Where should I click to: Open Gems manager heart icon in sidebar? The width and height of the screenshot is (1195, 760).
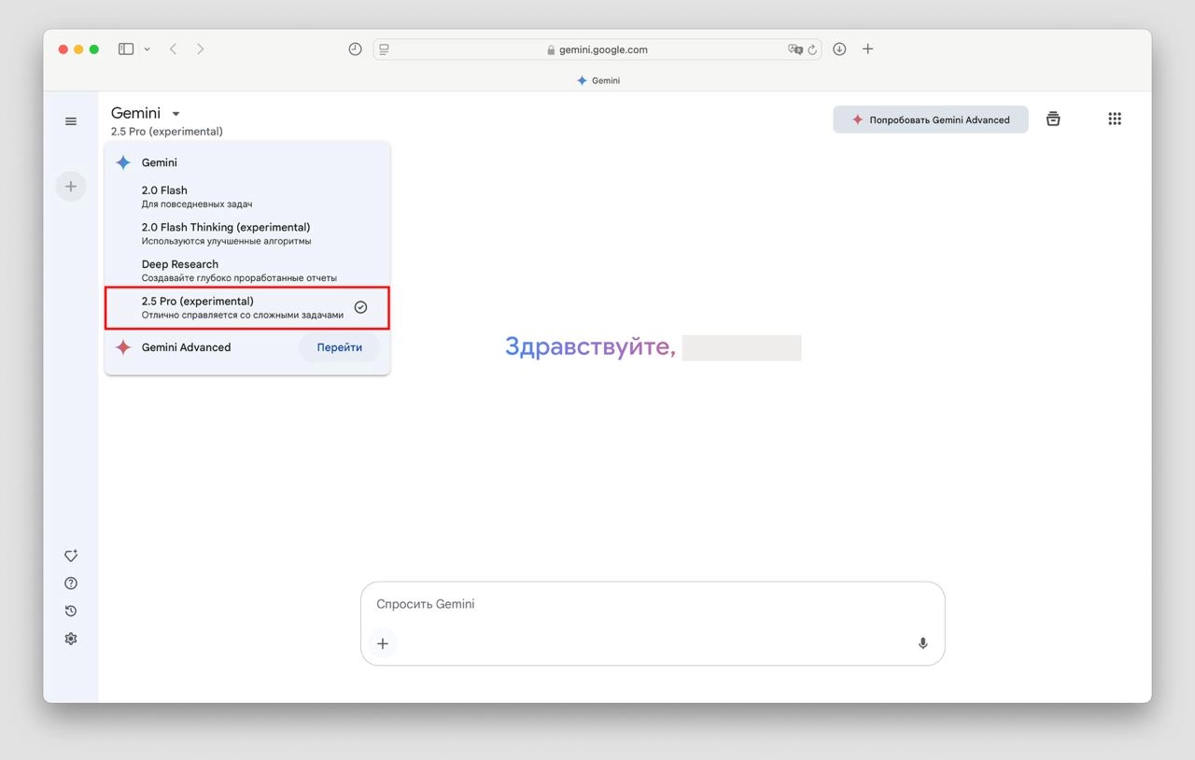pos(71,556)
